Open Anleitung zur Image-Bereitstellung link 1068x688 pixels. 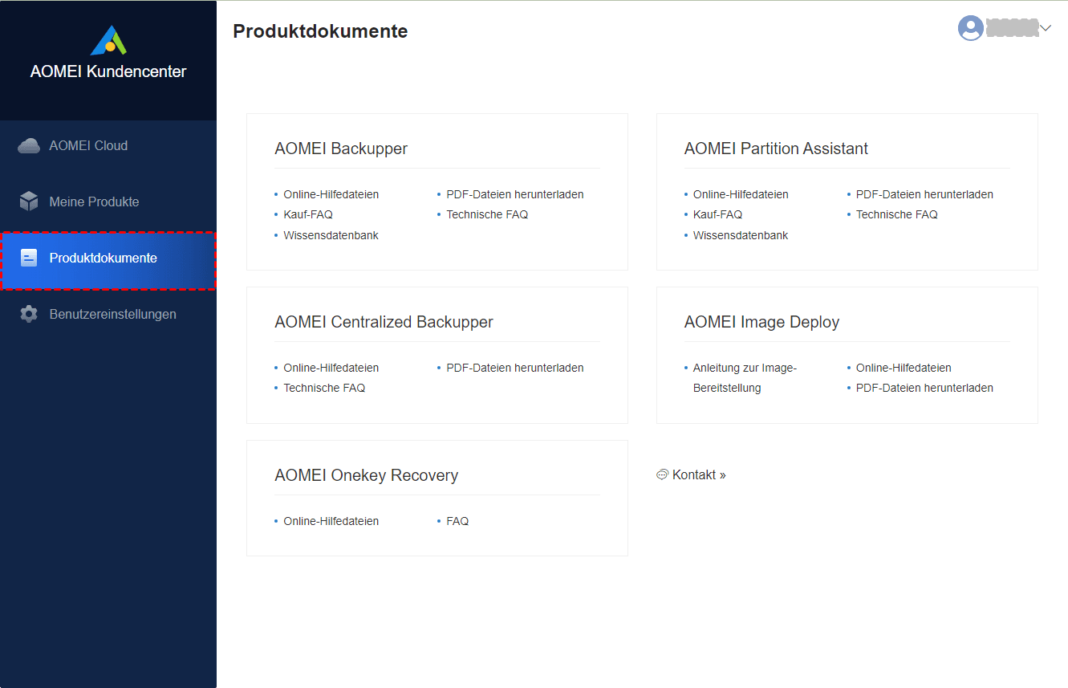745,378
